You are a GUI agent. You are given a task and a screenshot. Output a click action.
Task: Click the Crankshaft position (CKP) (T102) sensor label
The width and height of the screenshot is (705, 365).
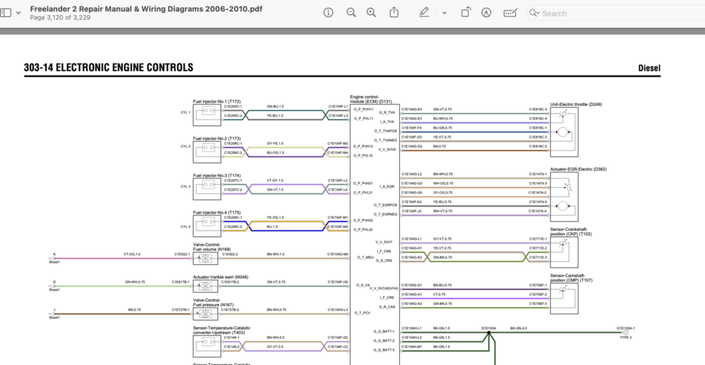click(x=571, y=231)
